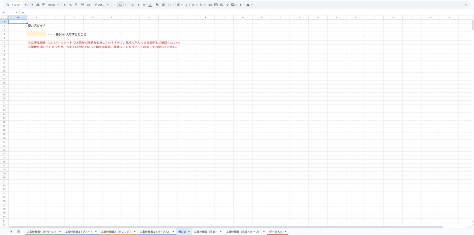Decrease font size with minus icon

coord(114,5)
